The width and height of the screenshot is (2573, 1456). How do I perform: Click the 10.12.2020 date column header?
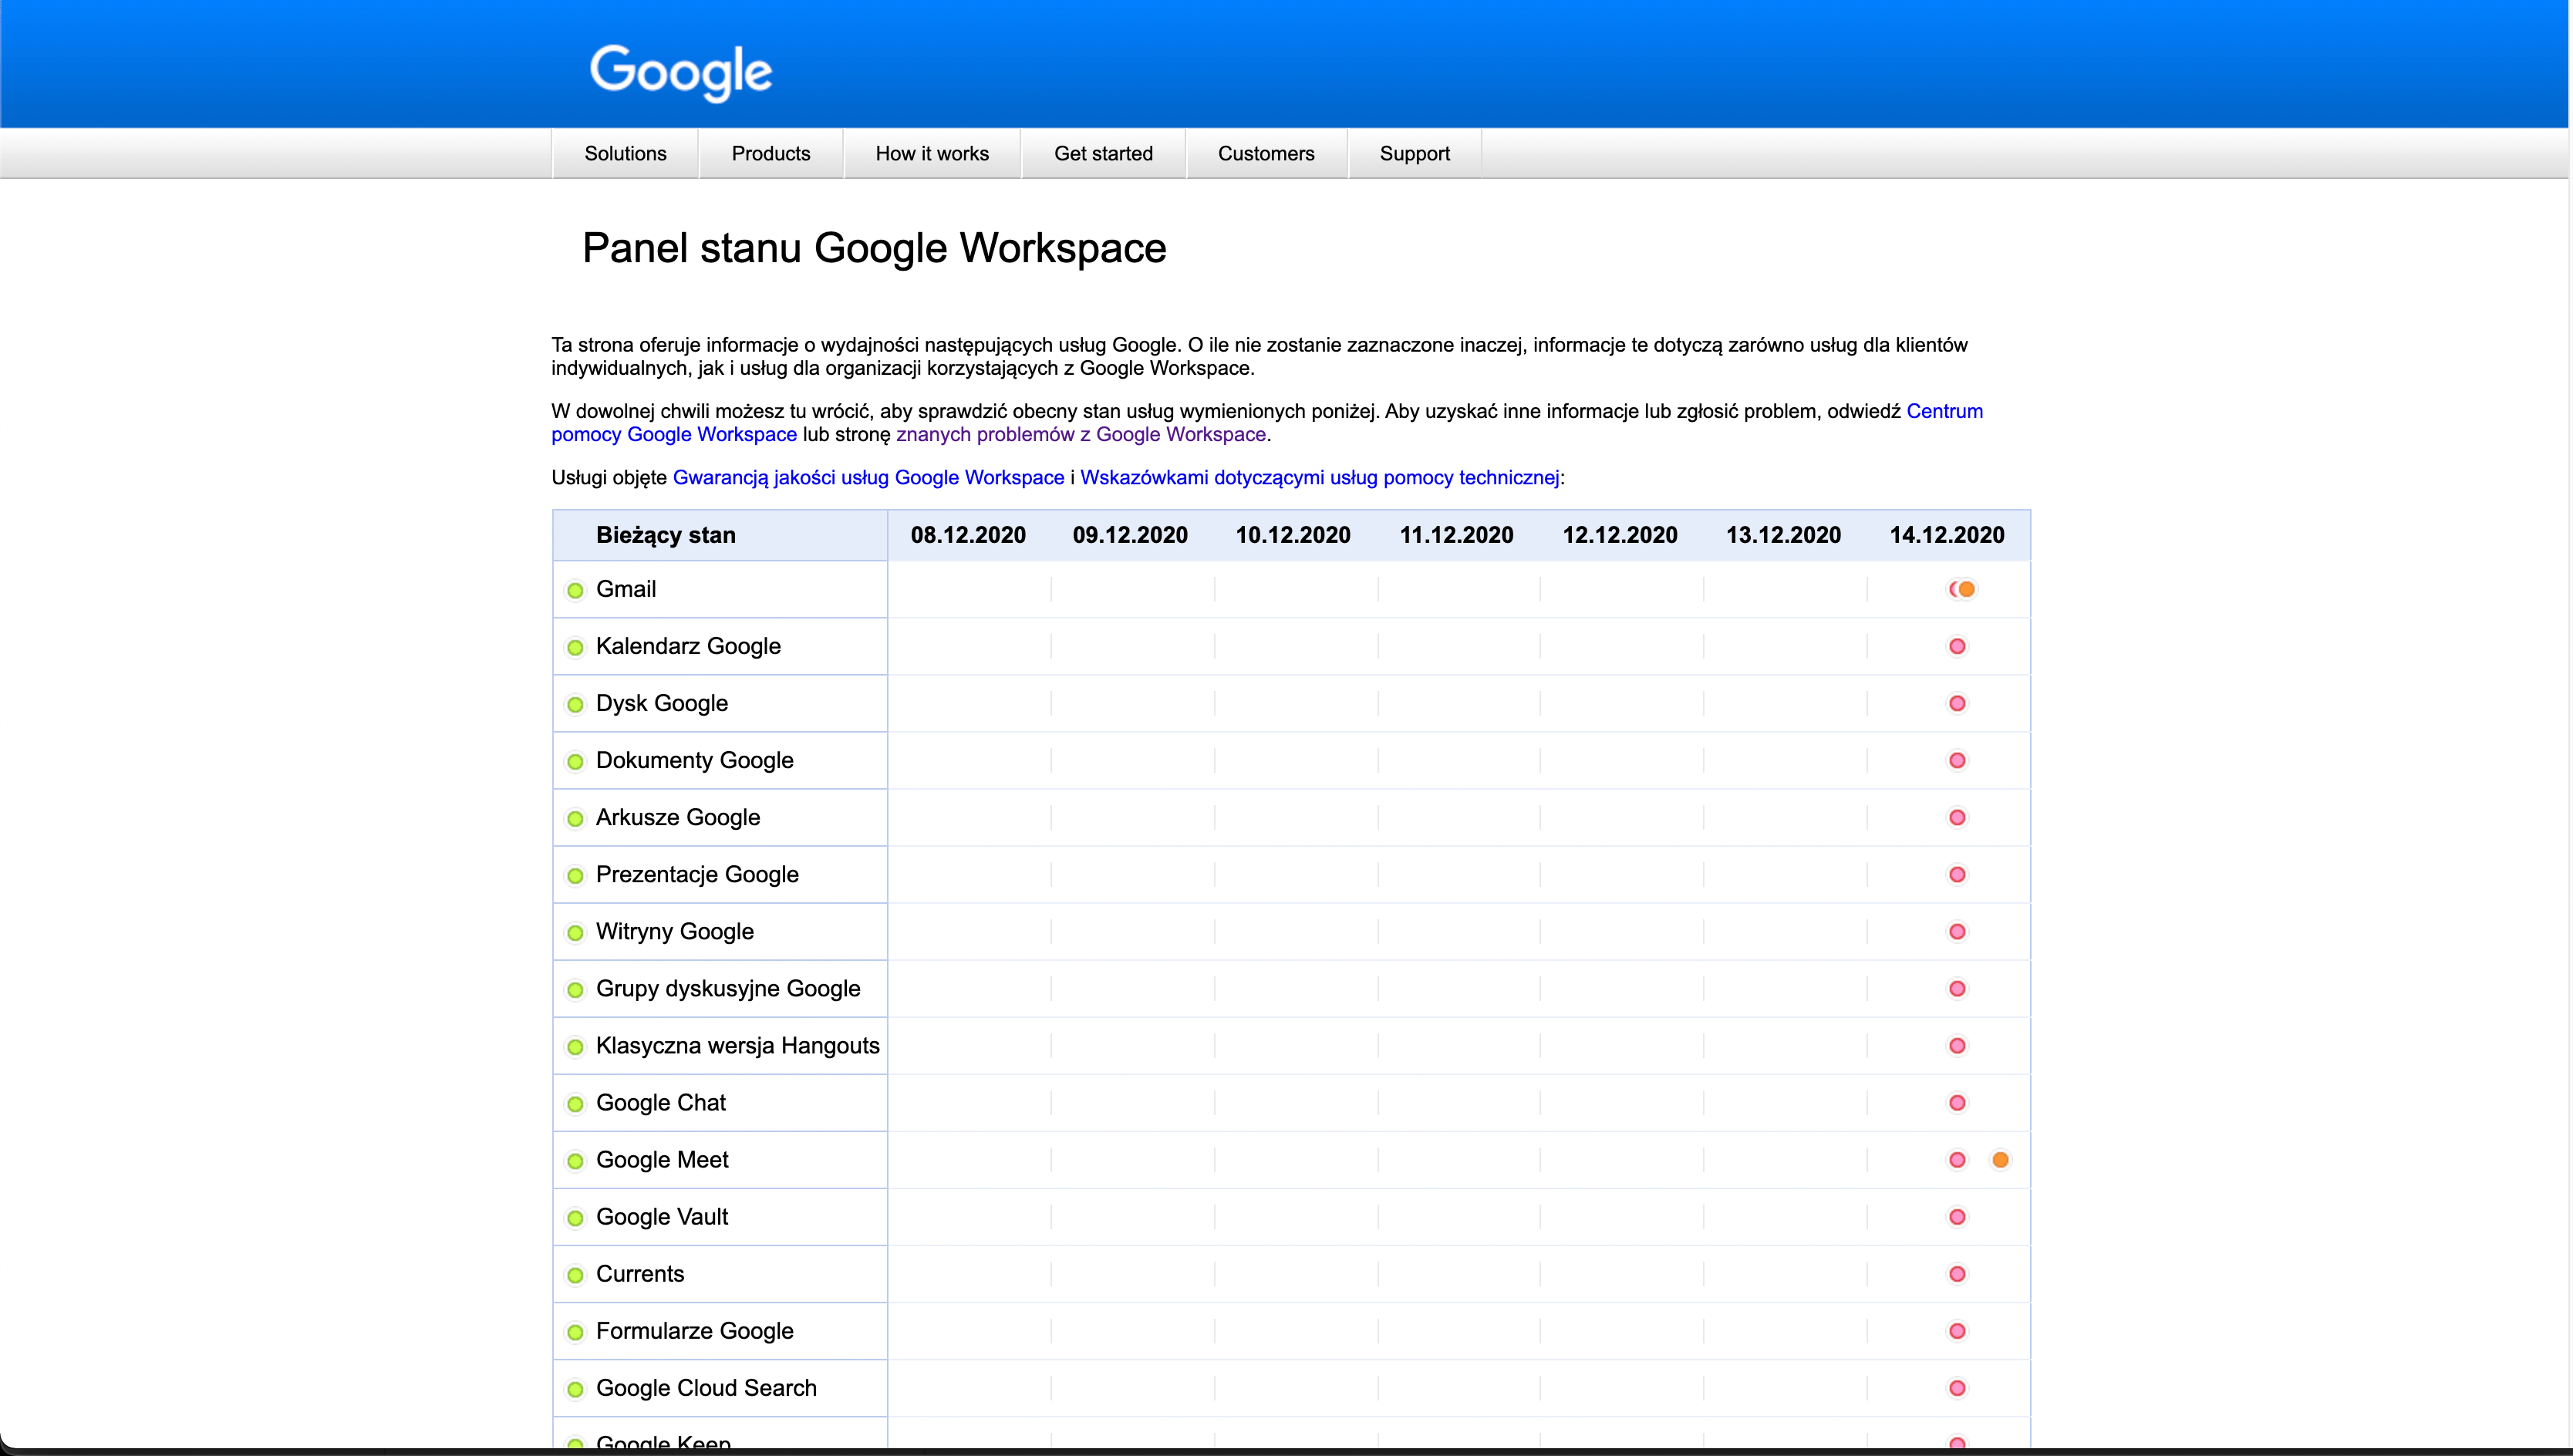tap(1293, 535)
